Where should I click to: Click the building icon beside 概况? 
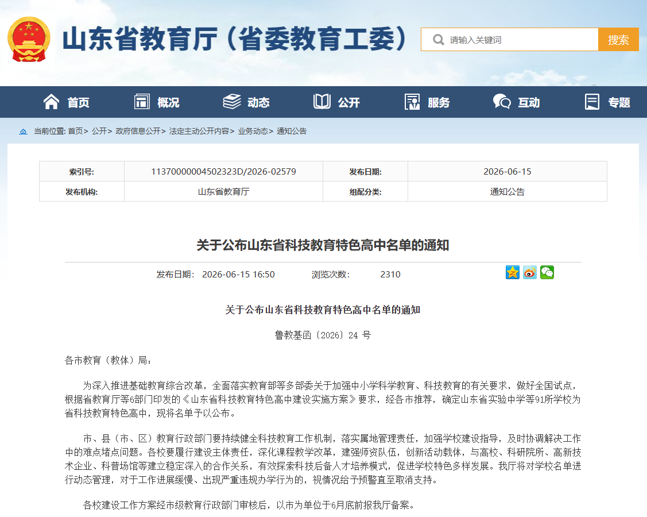point(142,102)
